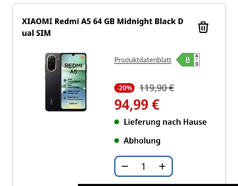Screen dimensions: 238x186
Task: Open the Redmi A5 product thumbnail
Action: [66, 82]
